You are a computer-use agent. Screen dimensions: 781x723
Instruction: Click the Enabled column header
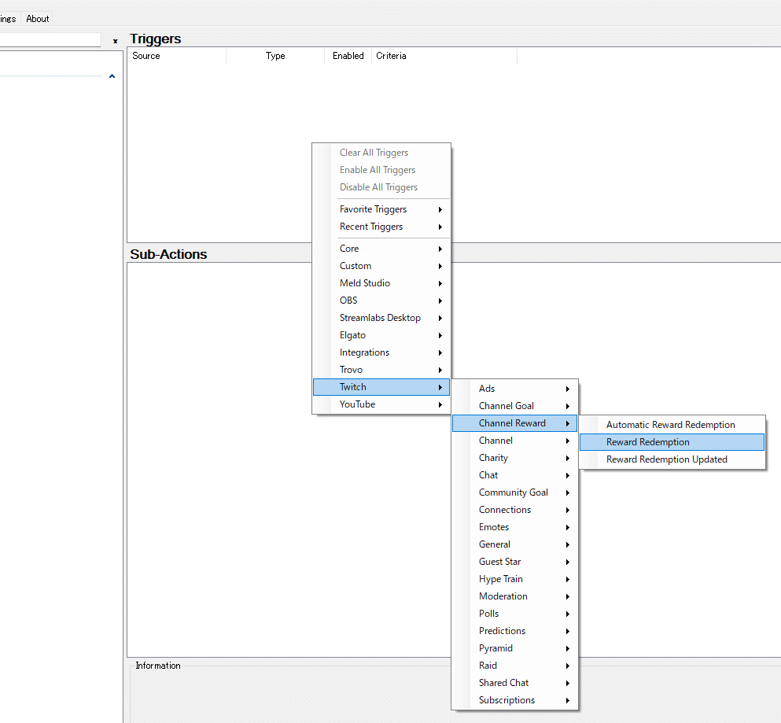pos(348,56)
